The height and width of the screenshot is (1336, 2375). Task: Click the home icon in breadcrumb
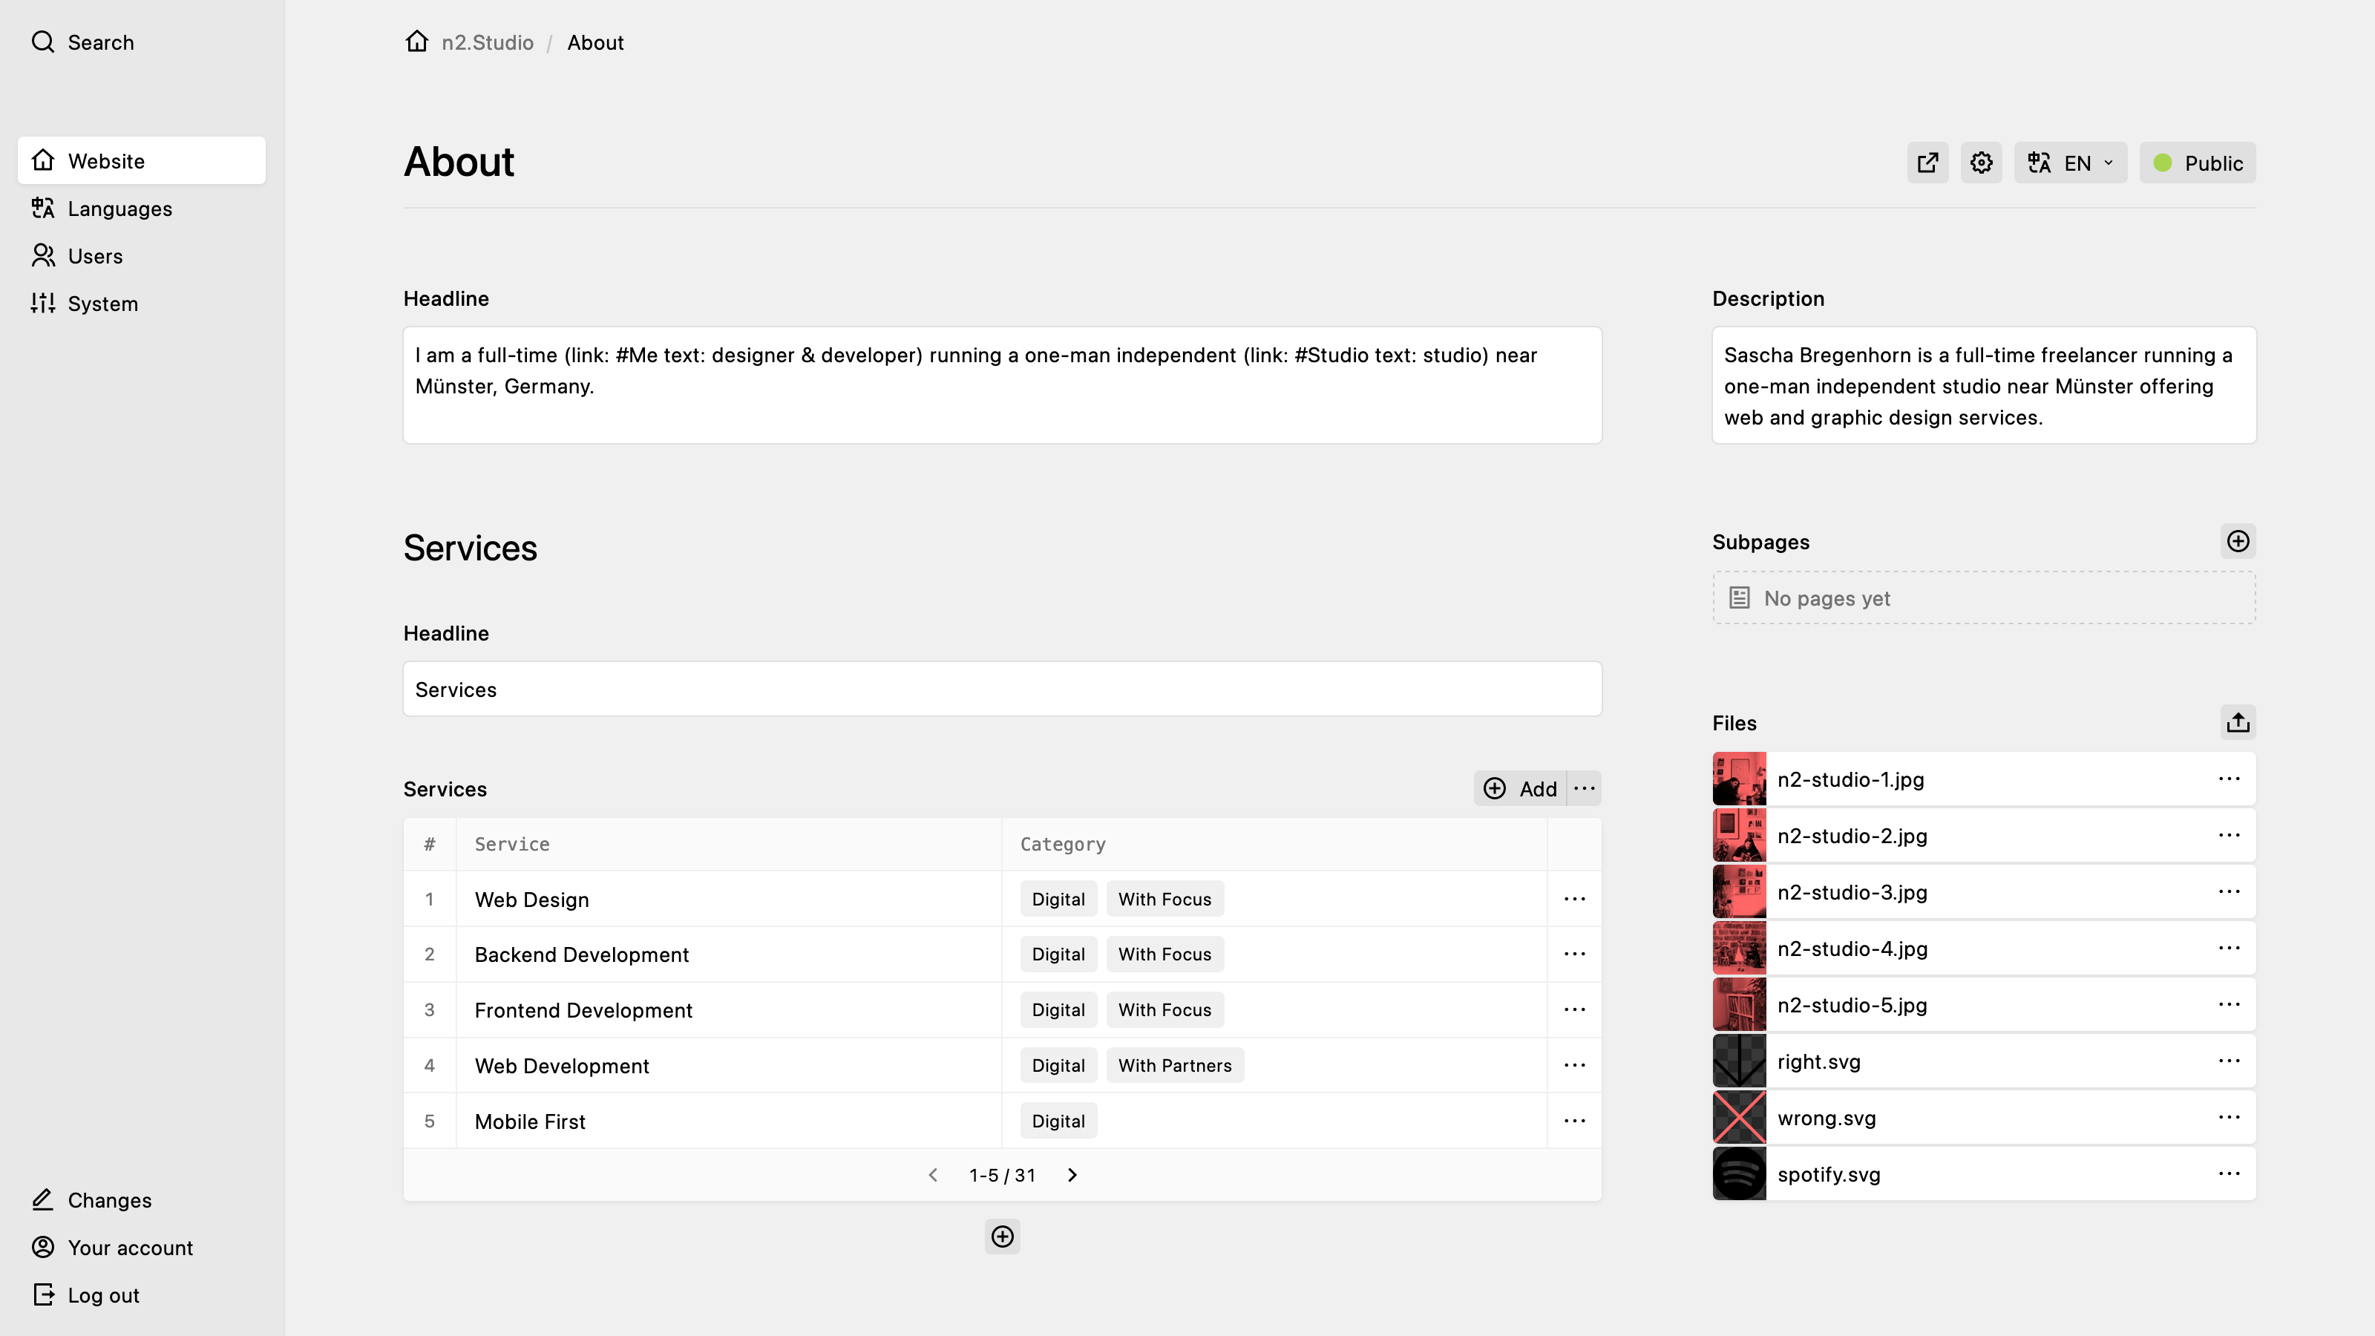click(x=416, y=42)
